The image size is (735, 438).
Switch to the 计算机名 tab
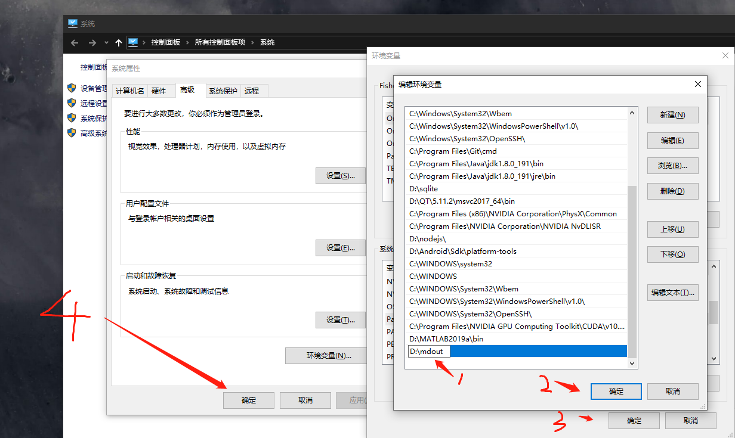pos(129,91)
